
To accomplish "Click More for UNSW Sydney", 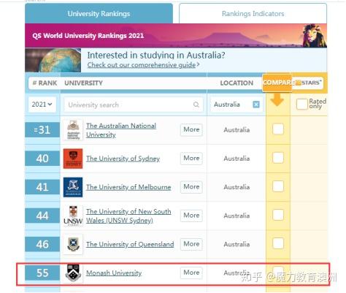I will (191, 216).
